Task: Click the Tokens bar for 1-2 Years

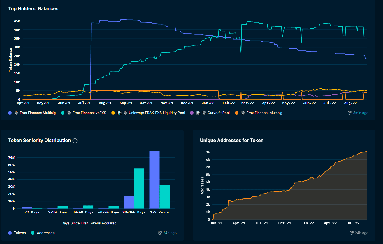Action: [x=154, y=180]
